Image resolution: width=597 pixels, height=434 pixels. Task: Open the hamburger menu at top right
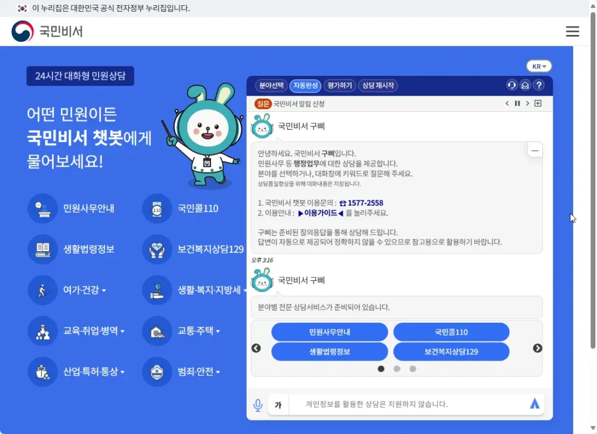tap(572, 31)
